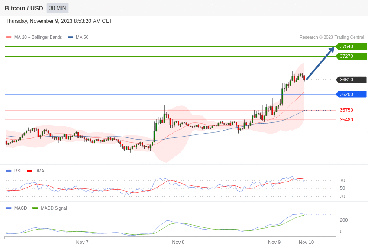Click the 9MA red legend swatch
Screen dimensions: 368x249
(30, 171)
